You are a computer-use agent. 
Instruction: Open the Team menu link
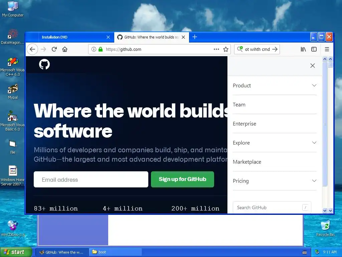[x=239, y=105]
